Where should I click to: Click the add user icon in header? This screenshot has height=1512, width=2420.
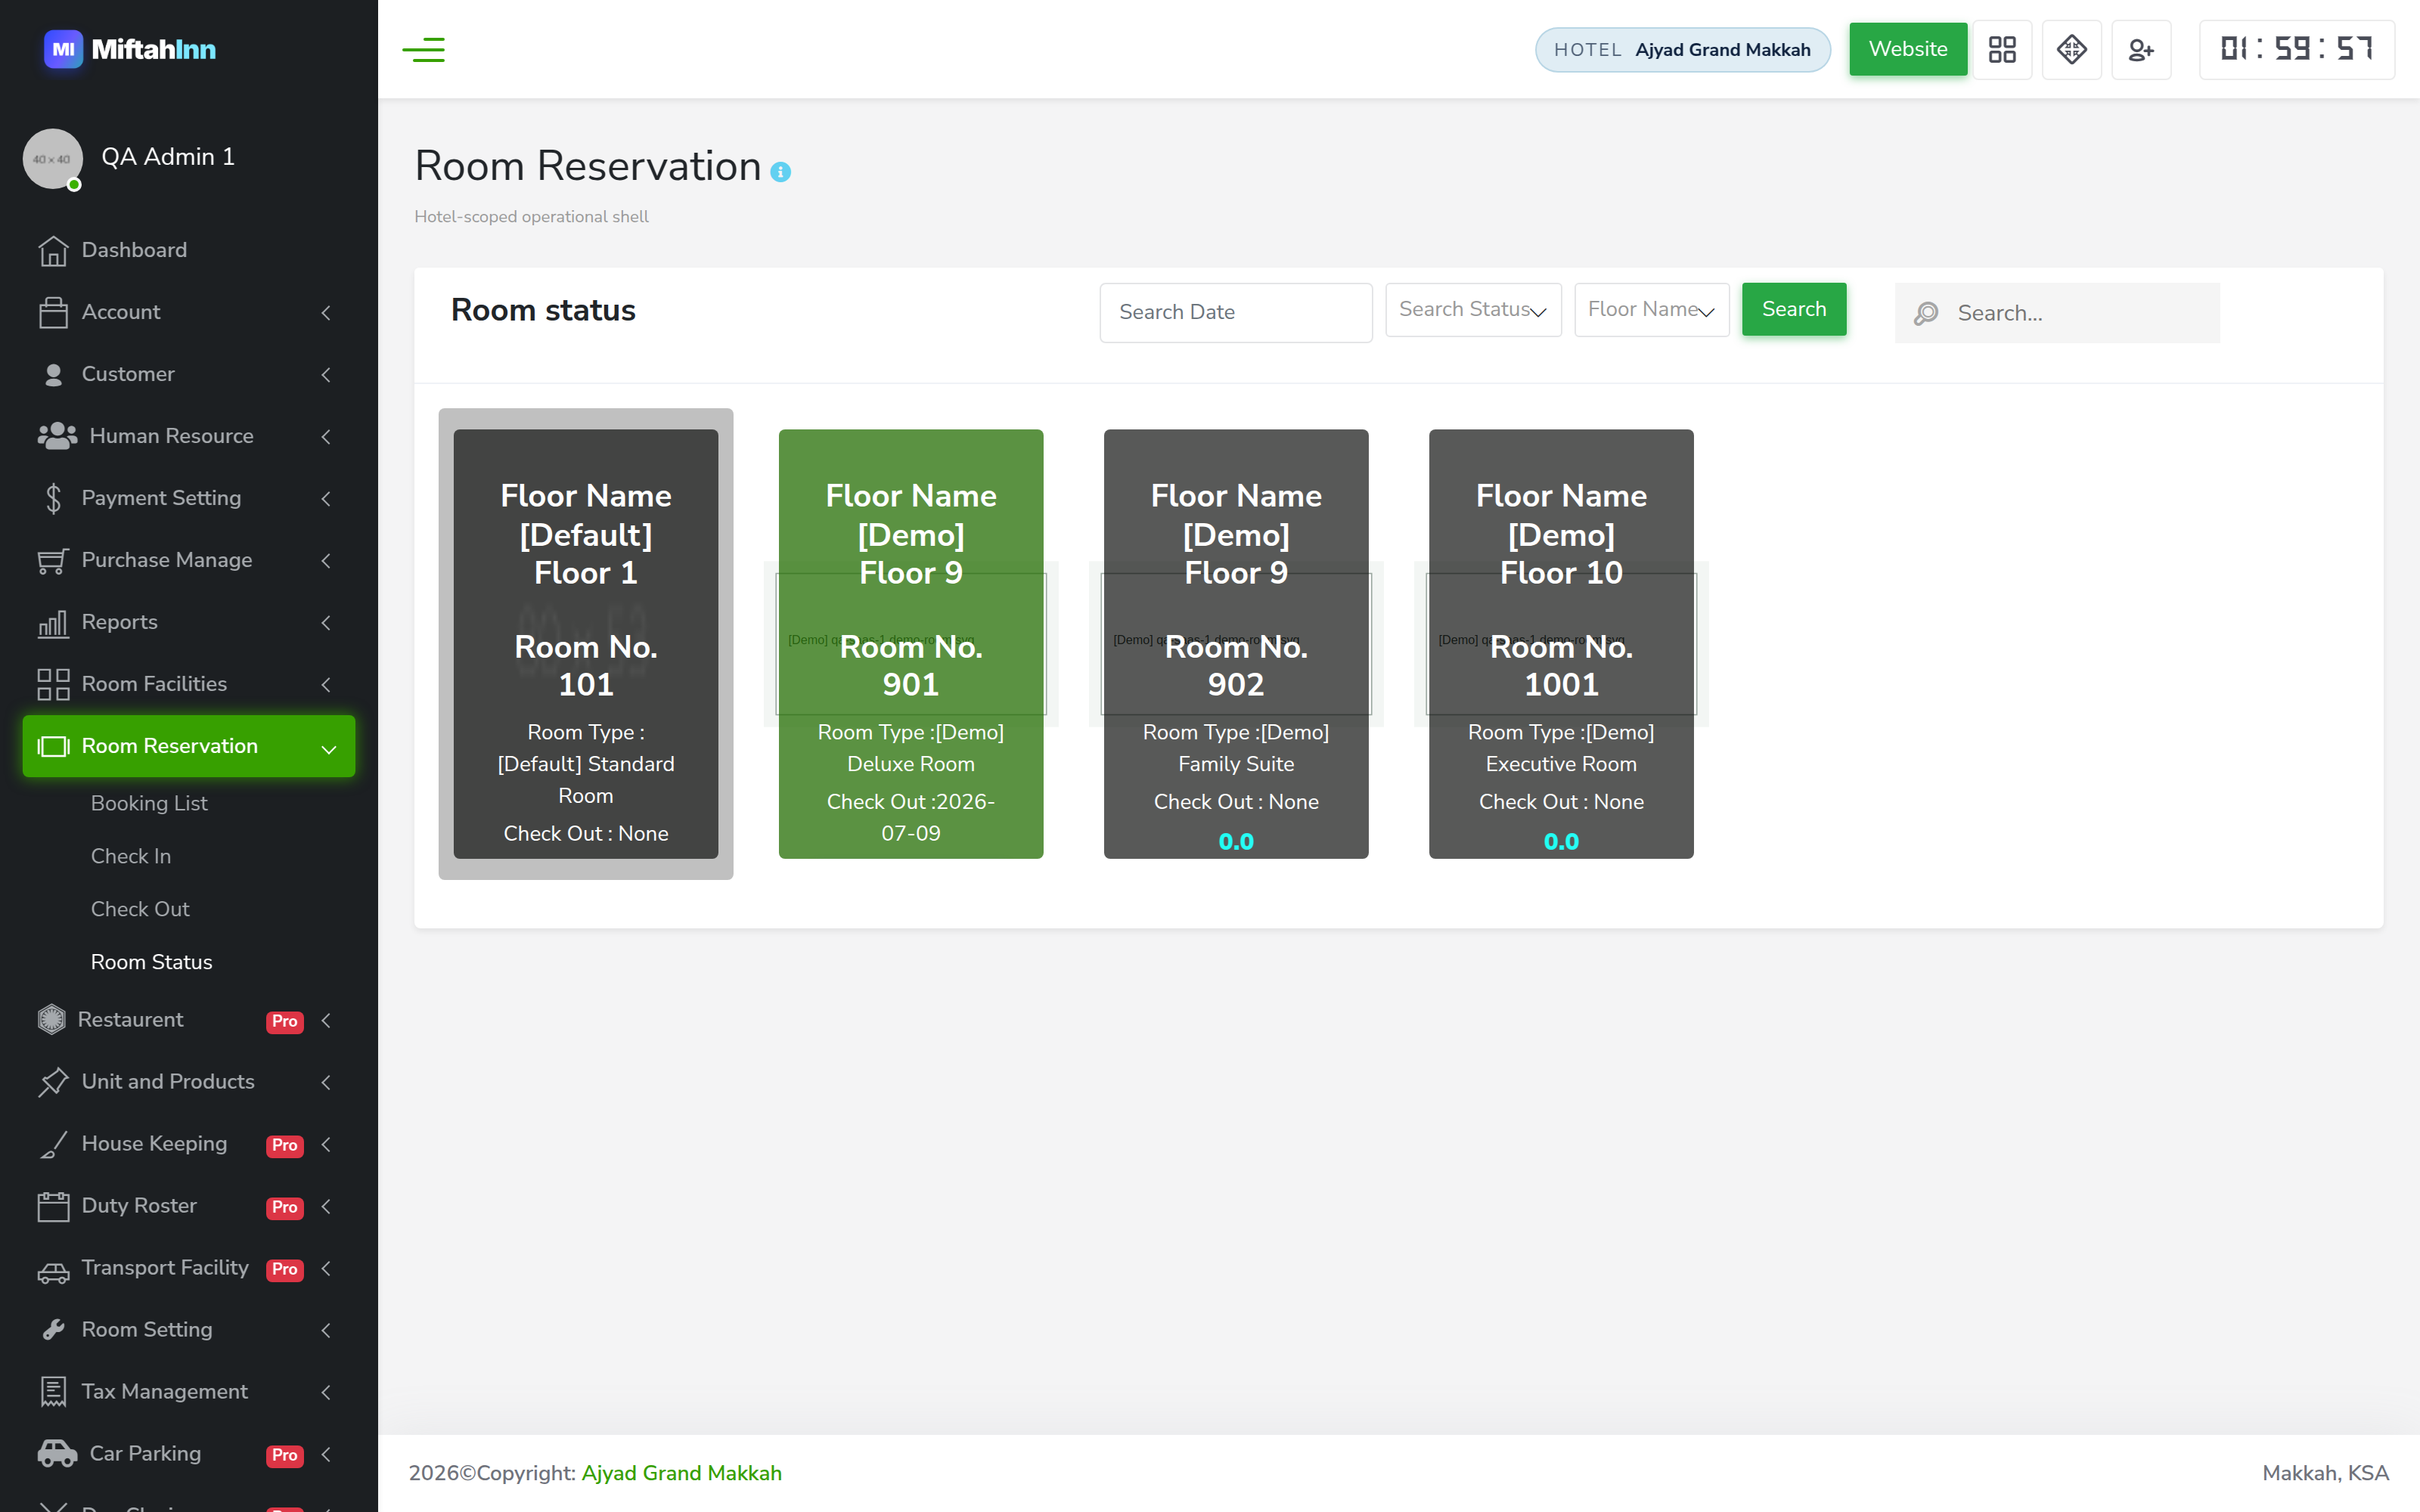pyautogui.click(x=2140, y=49)
